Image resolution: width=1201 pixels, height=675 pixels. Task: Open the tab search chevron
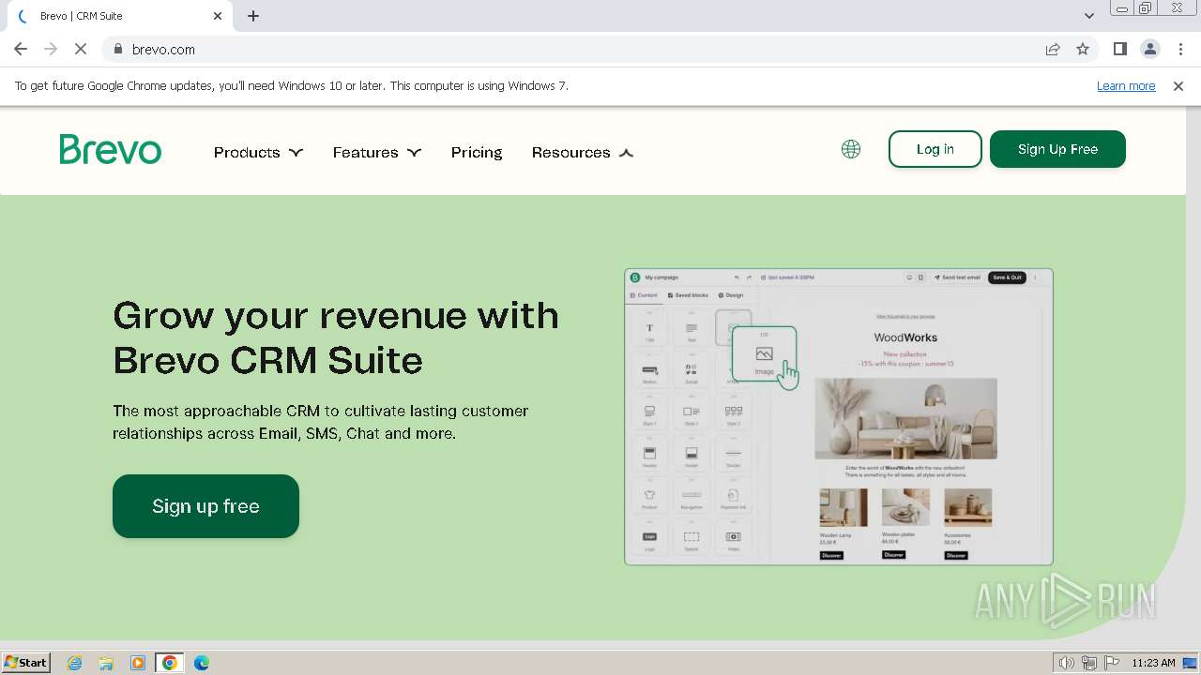point(1089,16)
